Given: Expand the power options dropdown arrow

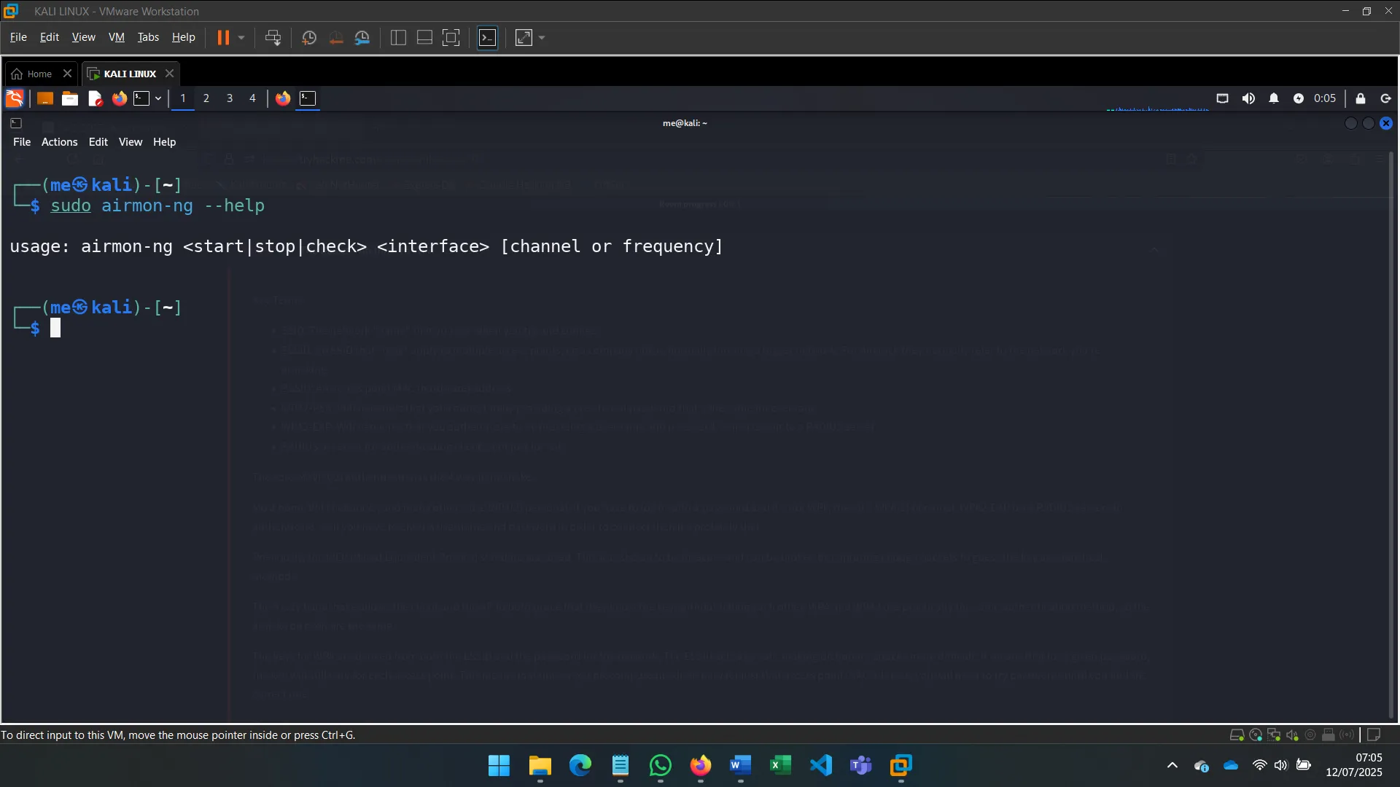Looking at the screenshot, I should point(241,38).
